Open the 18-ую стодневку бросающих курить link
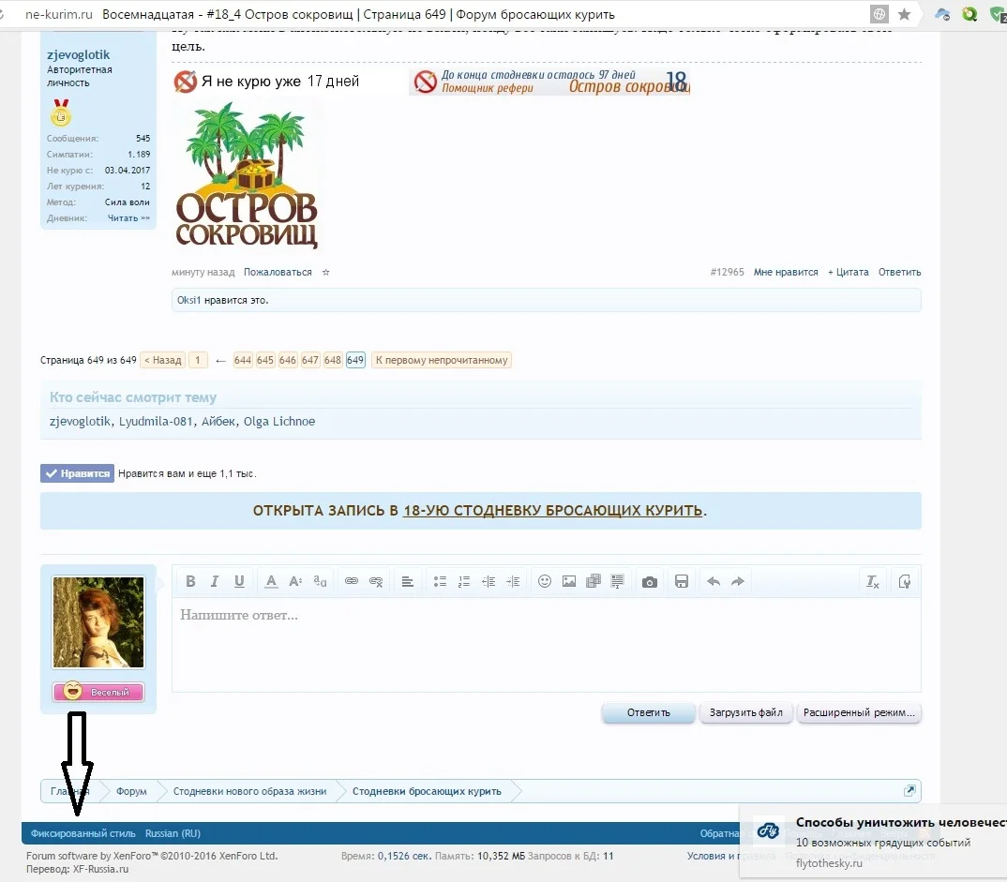 [552, 510]
